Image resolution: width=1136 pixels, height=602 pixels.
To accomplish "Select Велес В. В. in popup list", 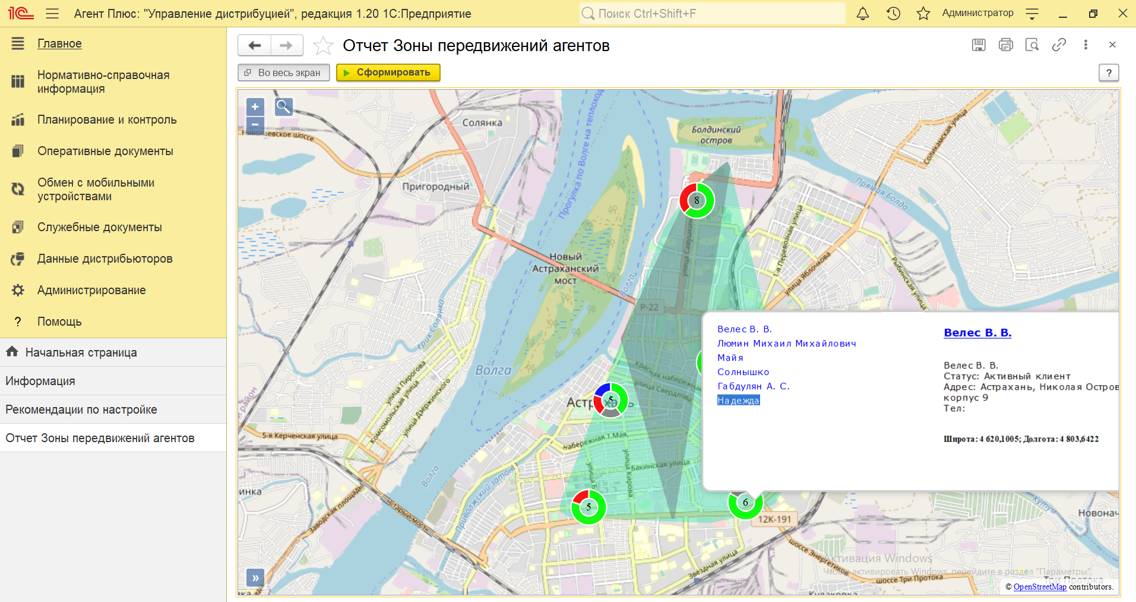I will click(744, 329).
